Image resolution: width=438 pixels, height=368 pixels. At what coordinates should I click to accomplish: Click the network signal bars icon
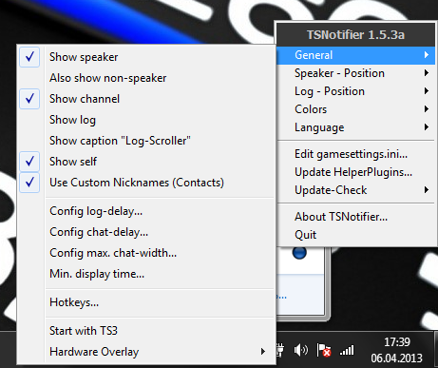[347, 350]
